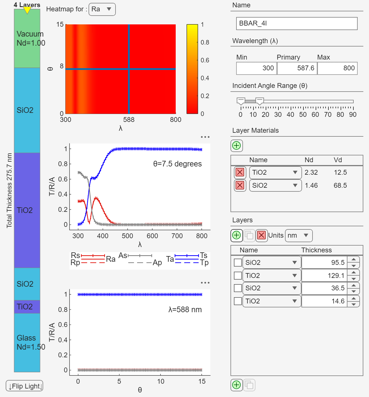Tick the 14.6 nm TiO2 layer checkbox
The image size is (369, 397).
238,301
